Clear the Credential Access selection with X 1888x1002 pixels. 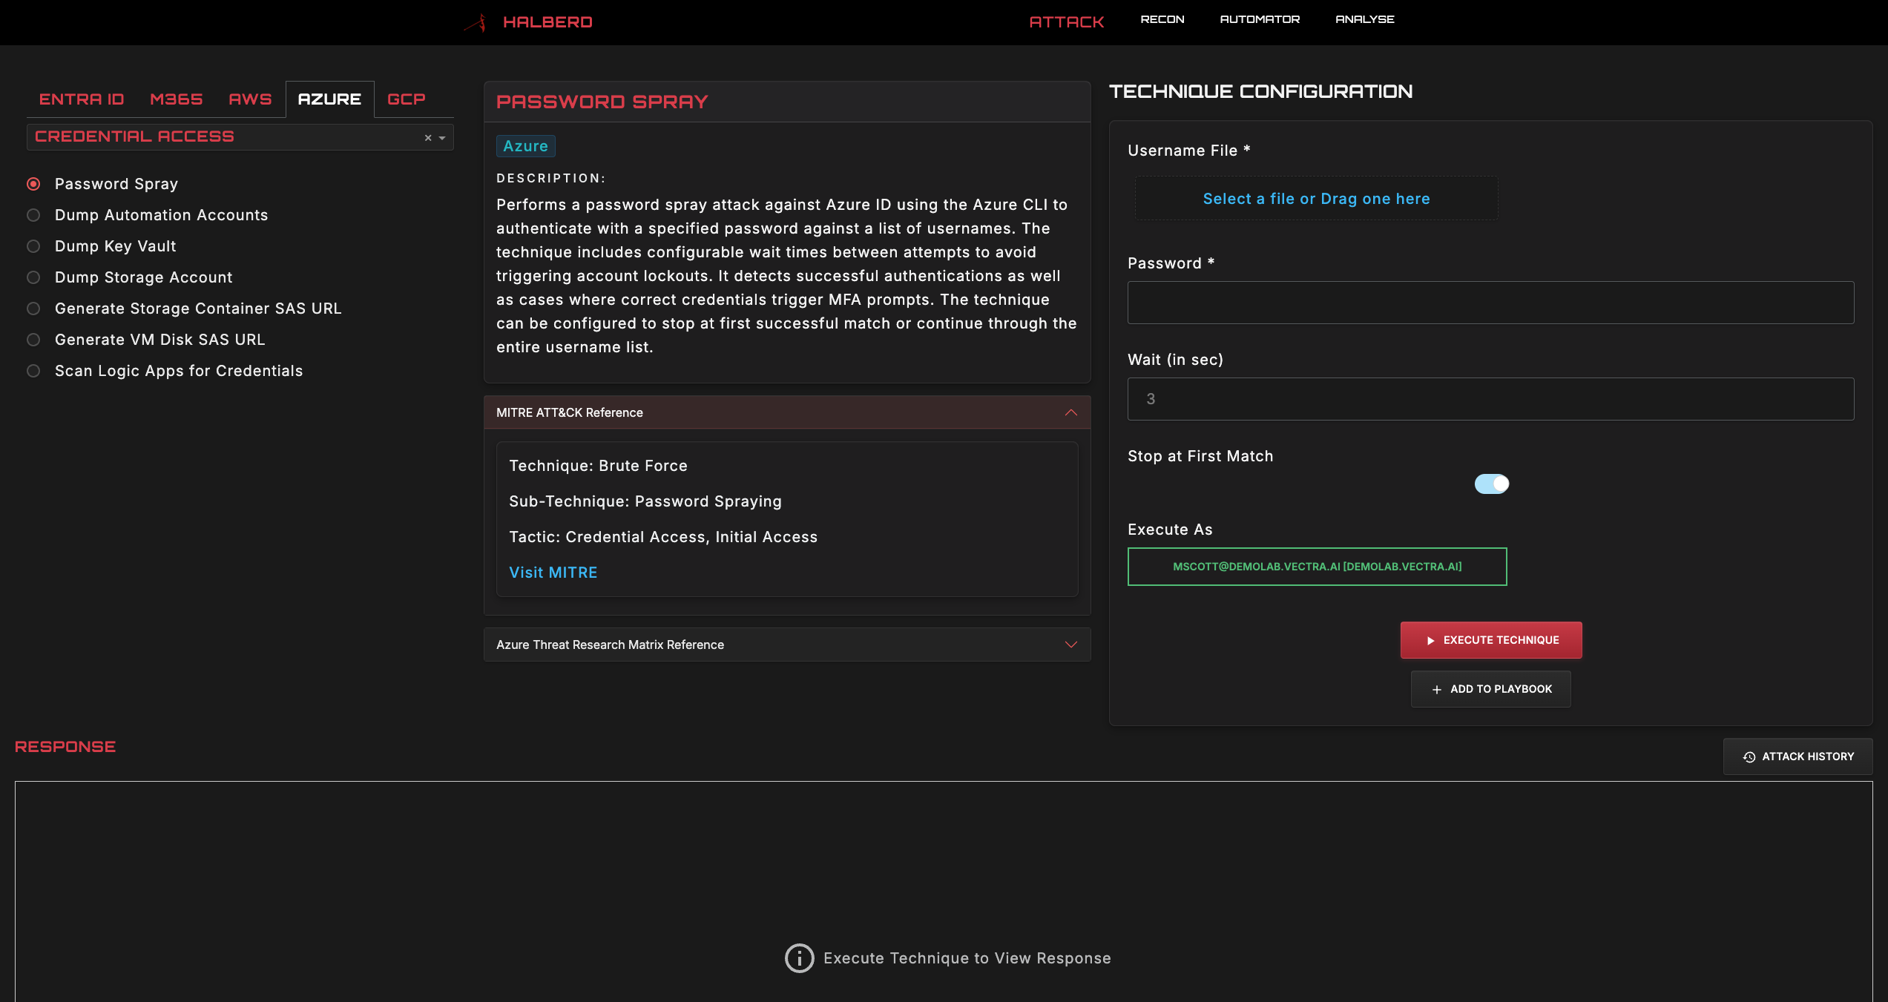[428, 138]
